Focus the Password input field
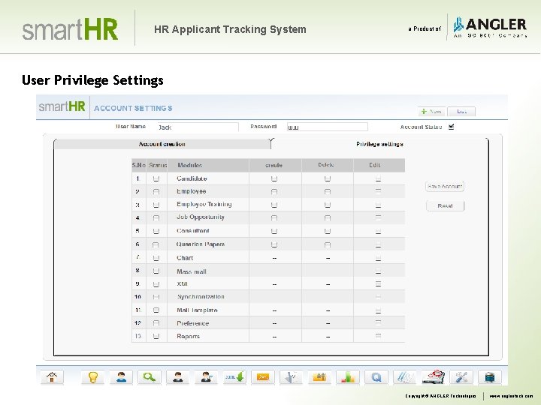This screenshot has width=541, height=405. click(x=327, y=127)
